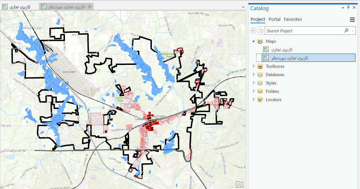
Task: Click the Catalog back navigation arrow
Action: point(254,31)
